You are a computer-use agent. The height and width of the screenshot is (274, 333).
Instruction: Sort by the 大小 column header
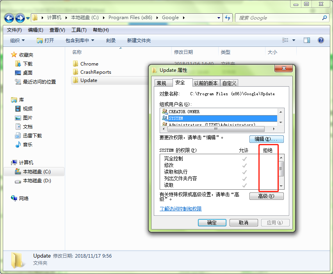pos(281,52)
